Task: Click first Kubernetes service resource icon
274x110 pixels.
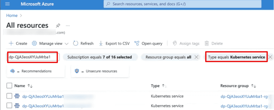Action: pyautogui.click(x=17, y=96)
